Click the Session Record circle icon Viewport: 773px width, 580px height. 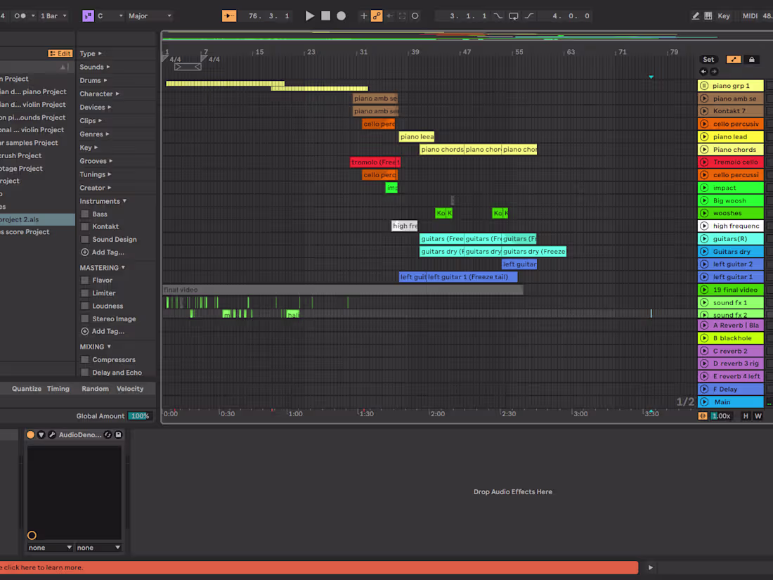pyautogui.click(x=415, y=15)
